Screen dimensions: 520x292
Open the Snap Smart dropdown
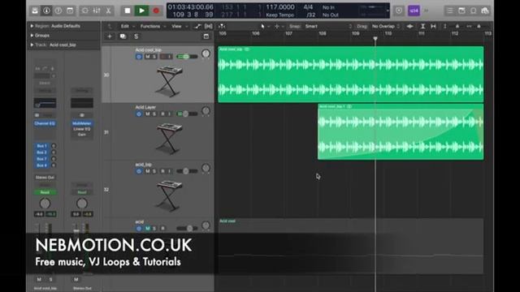tap(328, 26)
